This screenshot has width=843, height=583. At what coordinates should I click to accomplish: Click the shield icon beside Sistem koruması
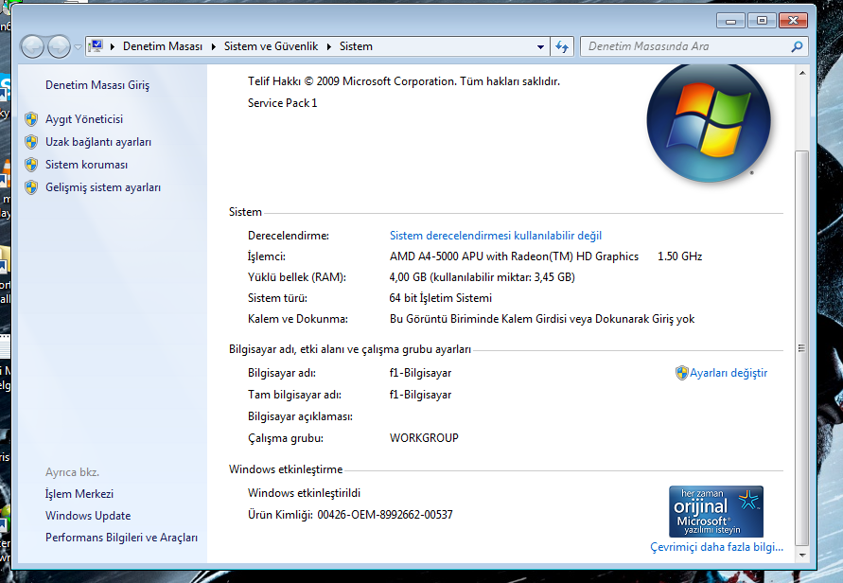(x=31, y=165)
